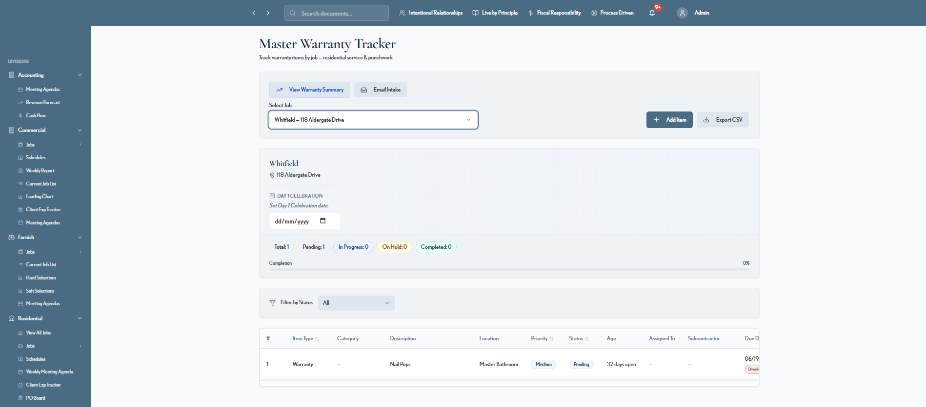Screen dimensions: 926x407
Task: Click Export CSV button
Action: (x=723, y=120)
